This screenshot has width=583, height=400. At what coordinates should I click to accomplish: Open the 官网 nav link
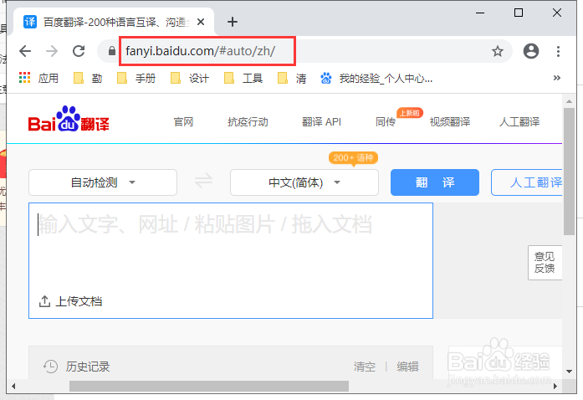point(183,121)
